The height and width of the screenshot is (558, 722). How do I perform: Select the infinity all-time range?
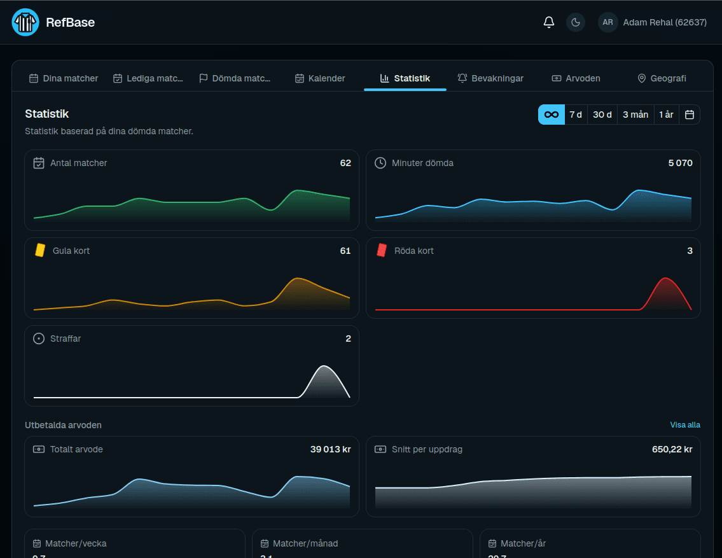pos(551,115)
